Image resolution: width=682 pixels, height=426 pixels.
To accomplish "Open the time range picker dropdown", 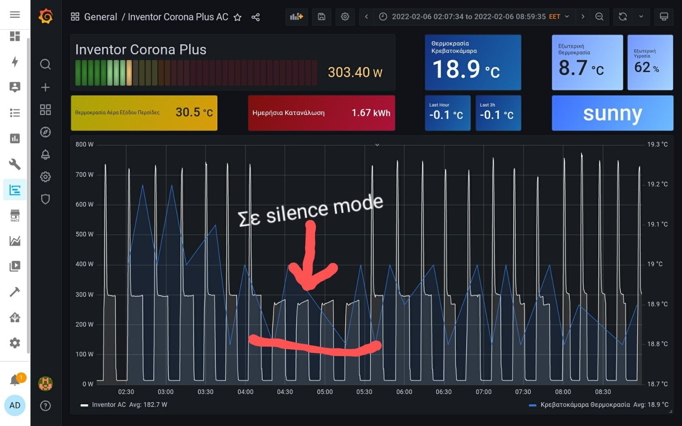I will pos(474,17).
